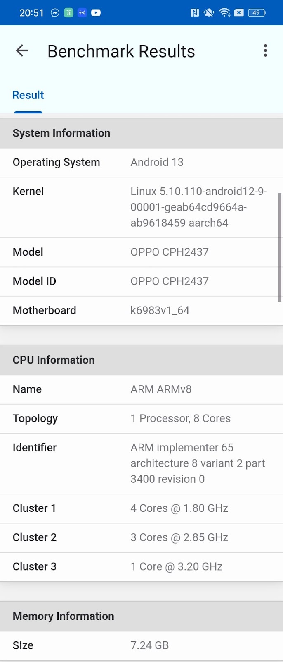Tap the back arrow icon

tap(22, 51)
